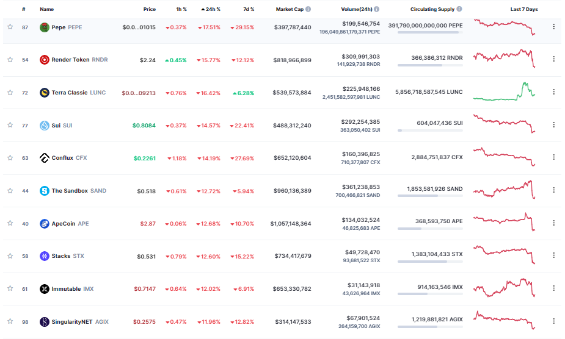
Task: Click Pepe circulating supply progress bar
Action: coord(430,32)
